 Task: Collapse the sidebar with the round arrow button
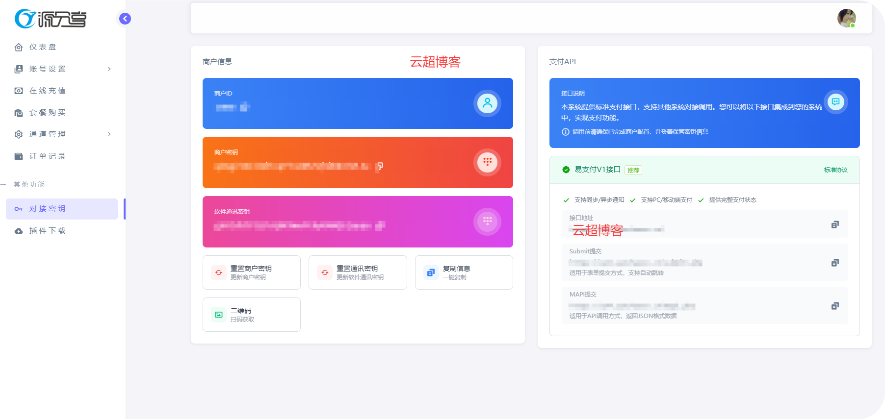(125, 19)
